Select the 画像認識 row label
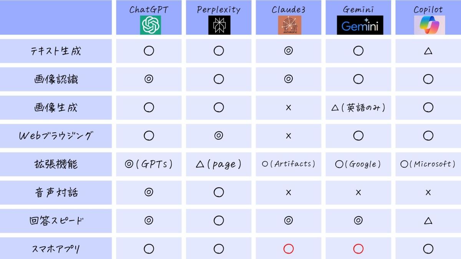This screenshot has width=461, height=259. point(56,79)
